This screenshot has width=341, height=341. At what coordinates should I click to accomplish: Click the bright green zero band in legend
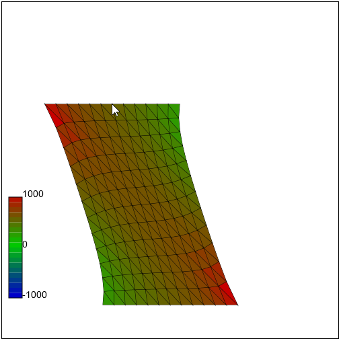(15, 245)
